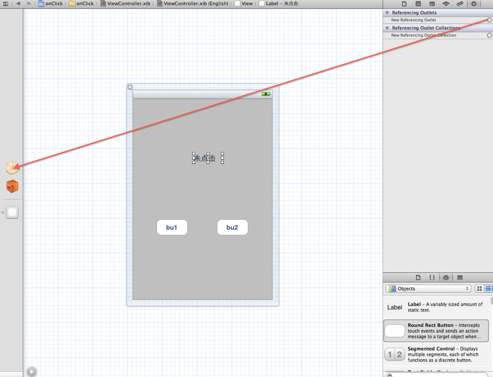
Task: Open the Media library filmstrip tab
Action: click(460, 278)
